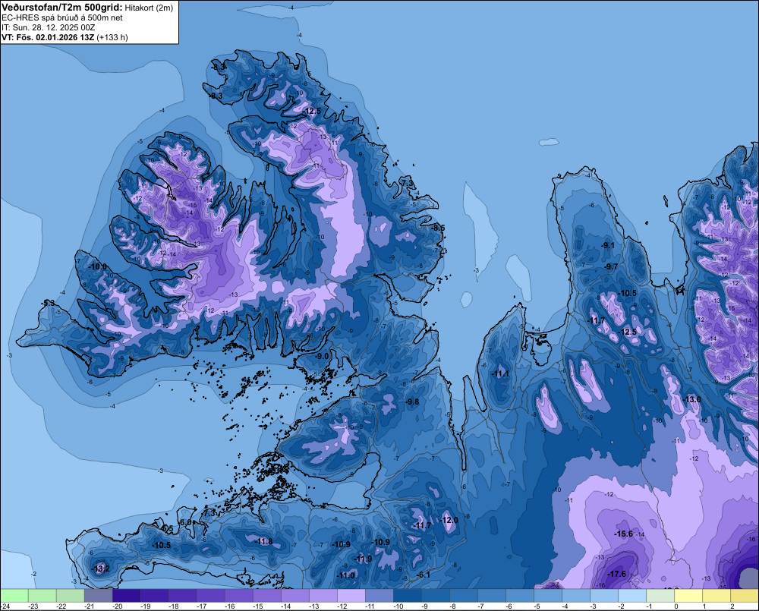Click the -6.1 temperature label

point(423,575)
